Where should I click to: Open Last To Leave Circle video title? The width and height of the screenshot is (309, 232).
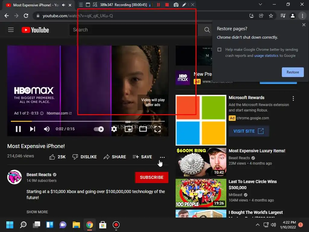[x=253, y=185]
